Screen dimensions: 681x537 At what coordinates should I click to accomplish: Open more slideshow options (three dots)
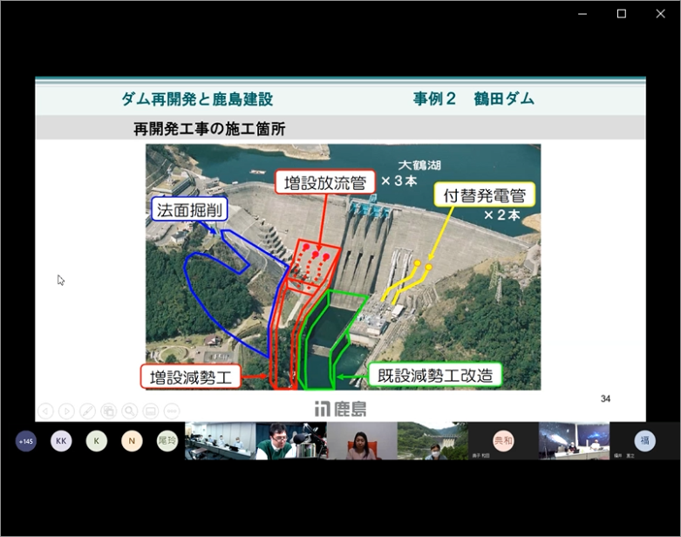(171, 410)
